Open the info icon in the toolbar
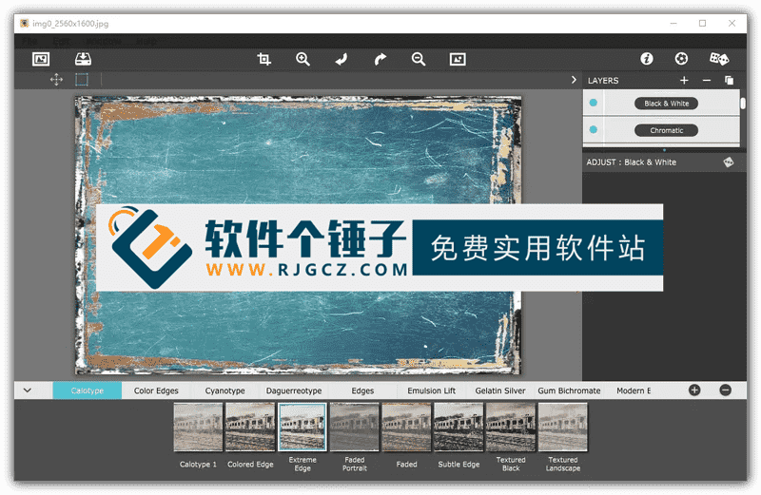 tap(647, 59)
